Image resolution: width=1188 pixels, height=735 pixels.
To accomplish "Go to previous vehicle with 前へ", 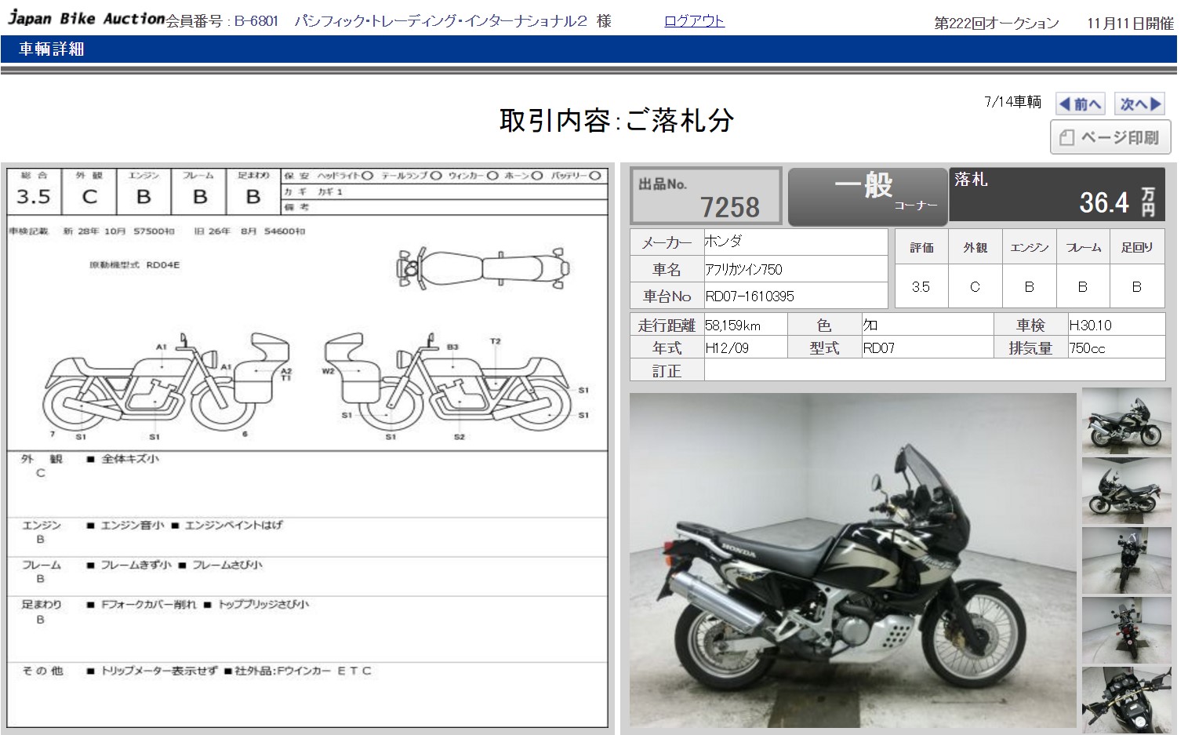I will 1080,104.
